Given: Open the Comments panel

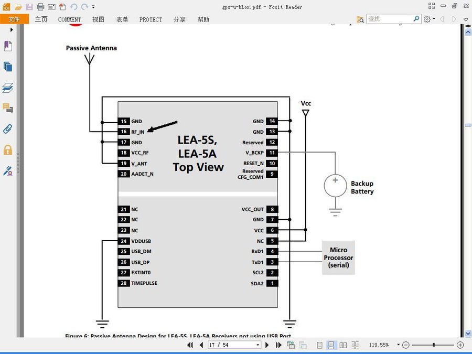Looking at the screenshot, I should point(7,108).
